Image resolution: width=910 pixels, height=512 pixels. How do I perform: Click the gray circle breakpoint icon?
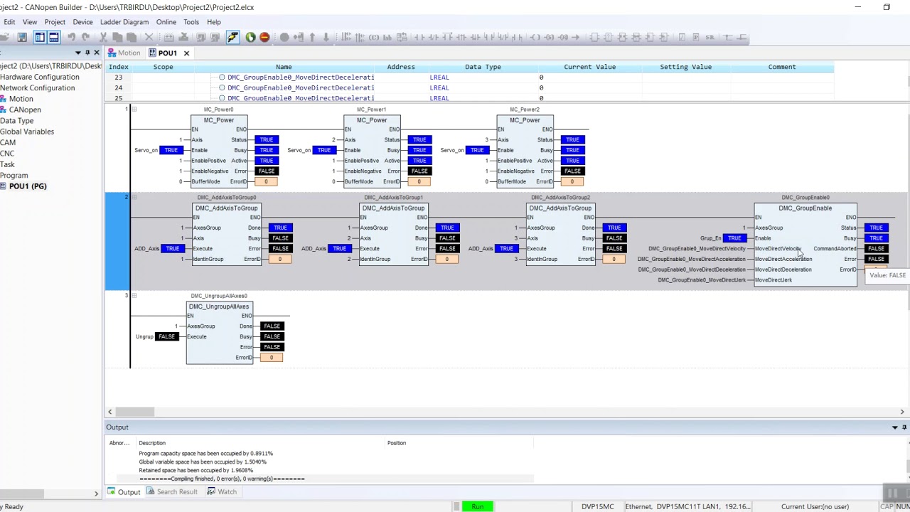(x=284, y=37)
